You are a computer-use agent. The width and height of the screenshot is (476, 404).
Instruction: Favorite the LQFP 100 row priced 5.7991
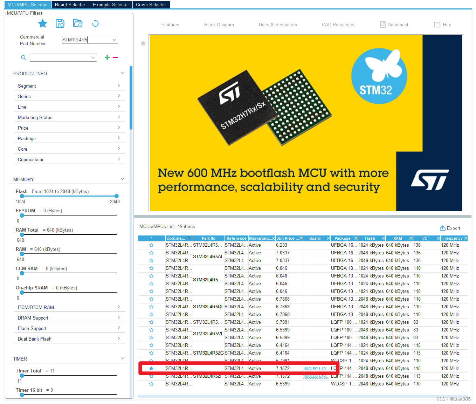(151, 322)
